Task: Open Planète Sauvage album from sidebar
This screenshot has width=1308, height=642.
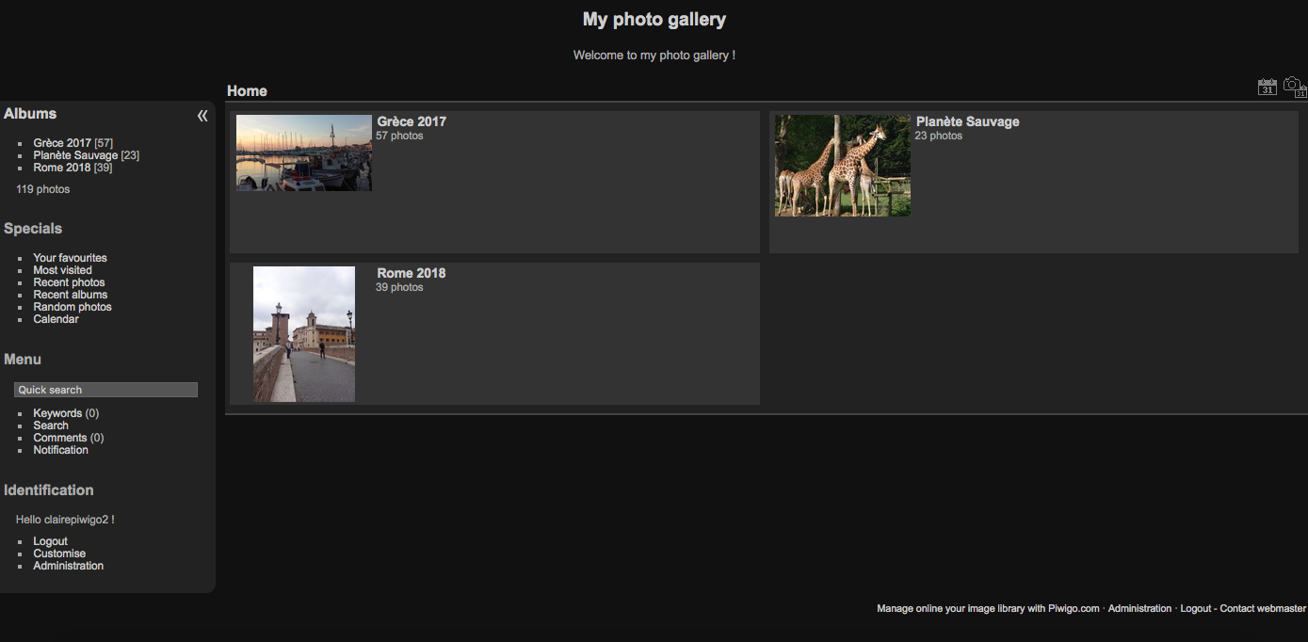Action: pyautogui.click(x=75, y=154)
